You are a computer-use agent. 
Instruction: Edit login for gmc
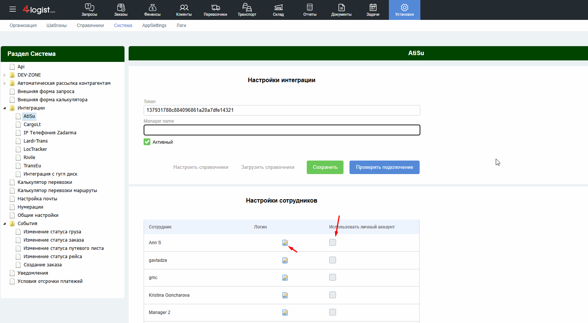pyautogui.click(x=285, y=278)
